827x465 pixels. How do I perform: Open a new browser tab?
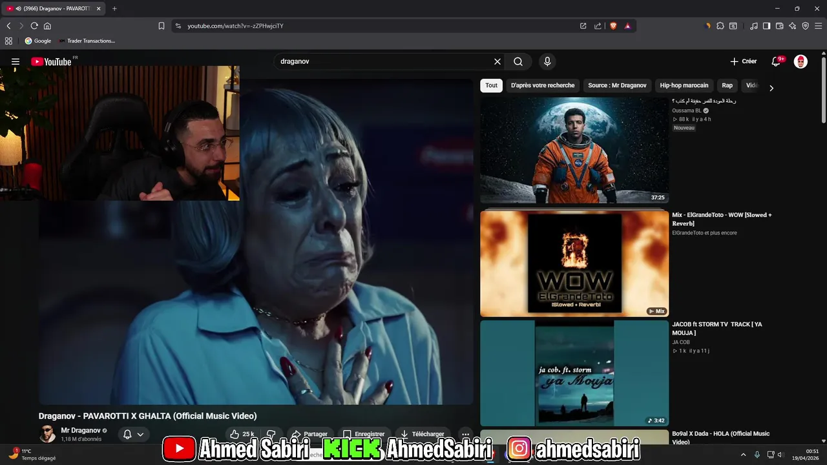[x=114, y=8]
